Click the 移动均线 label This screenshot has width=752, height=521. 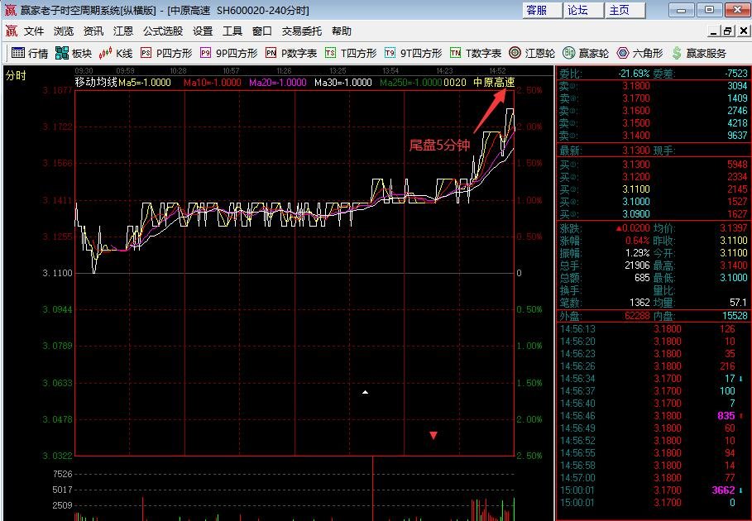tap(96, 83)
